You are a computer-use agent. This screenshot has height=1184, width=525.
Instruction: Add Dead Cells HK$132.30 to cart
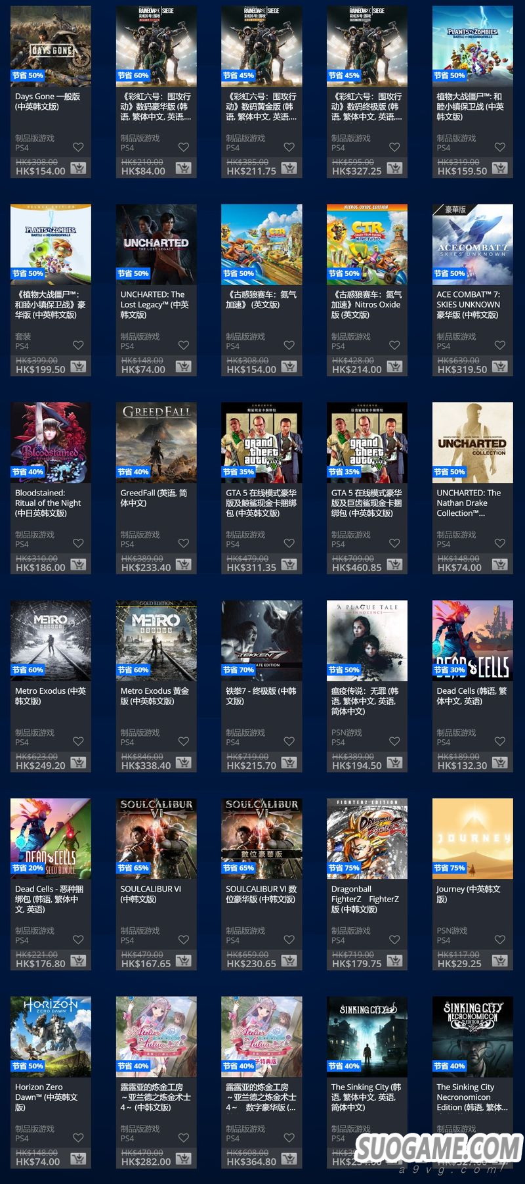(x=500, y=763)
